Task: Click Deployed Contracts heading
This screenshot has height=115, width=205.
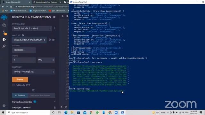Action: (21, 108)
